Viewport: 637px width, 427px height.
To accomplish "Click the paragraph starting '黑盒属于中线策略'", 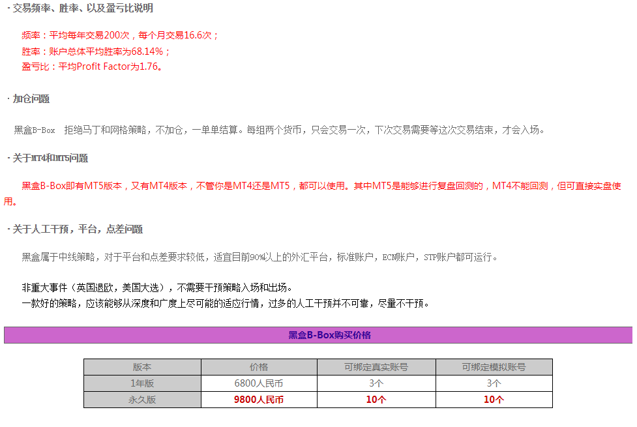I will (259, 257).
